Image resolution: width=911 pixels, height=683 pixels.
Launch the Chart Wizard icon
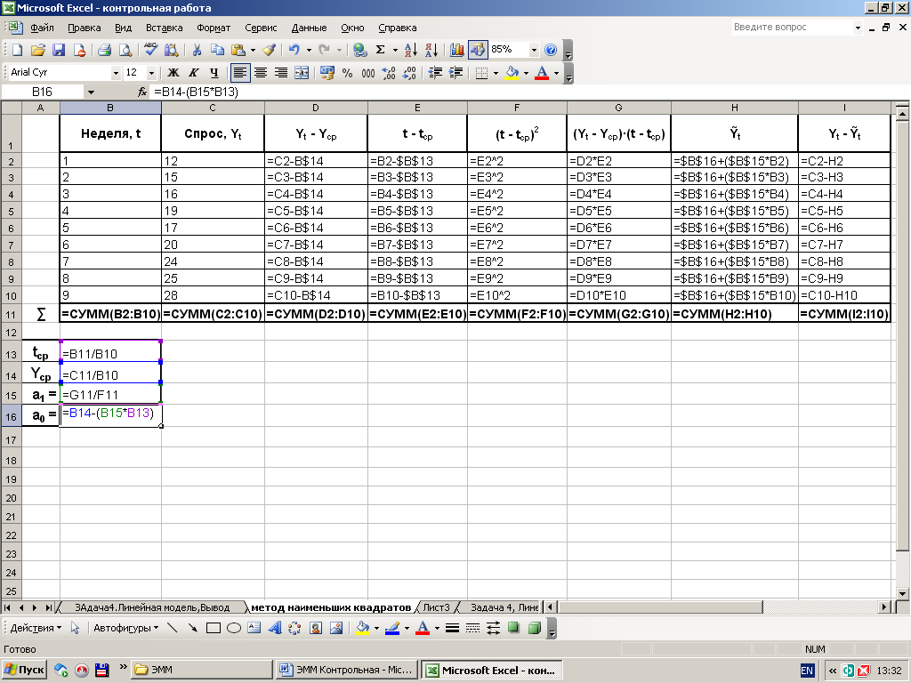(x=457, y=50)
